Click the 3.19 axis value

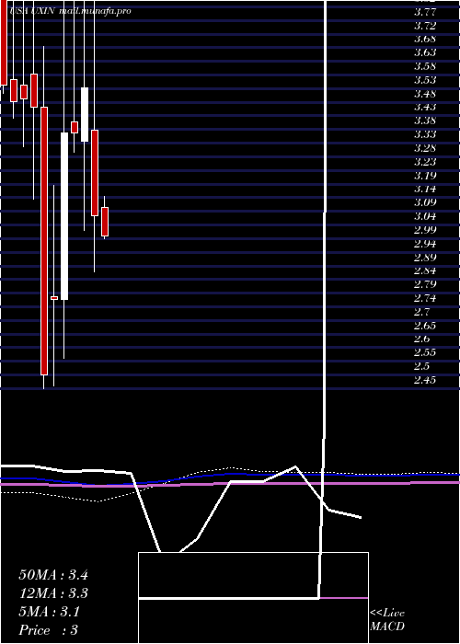pos(425,176)
